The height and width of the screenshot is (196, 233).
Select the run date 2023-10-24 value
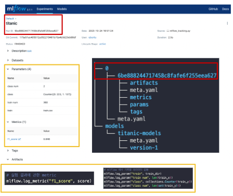click(101, 31)
